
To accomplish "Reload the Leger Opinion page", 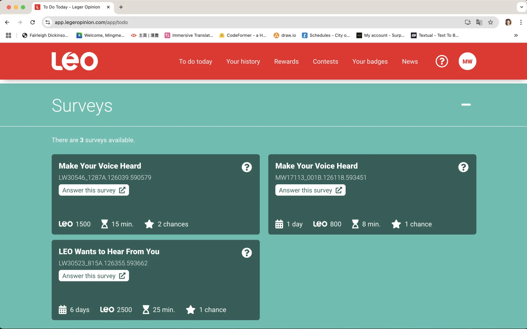I will point(33,22).
